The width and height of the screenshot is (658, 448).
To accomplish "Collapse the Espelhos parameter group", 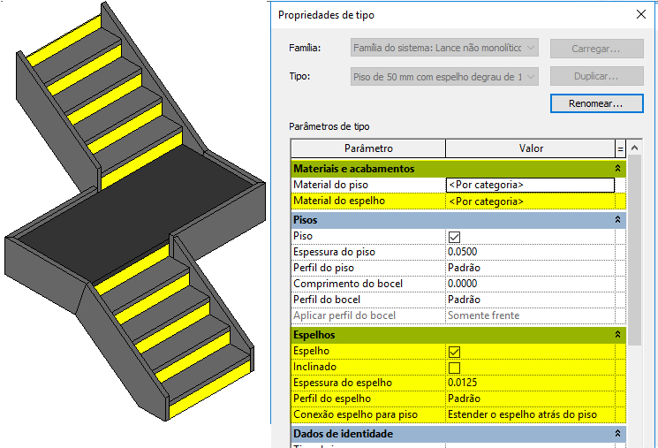I will click(618, 336).
